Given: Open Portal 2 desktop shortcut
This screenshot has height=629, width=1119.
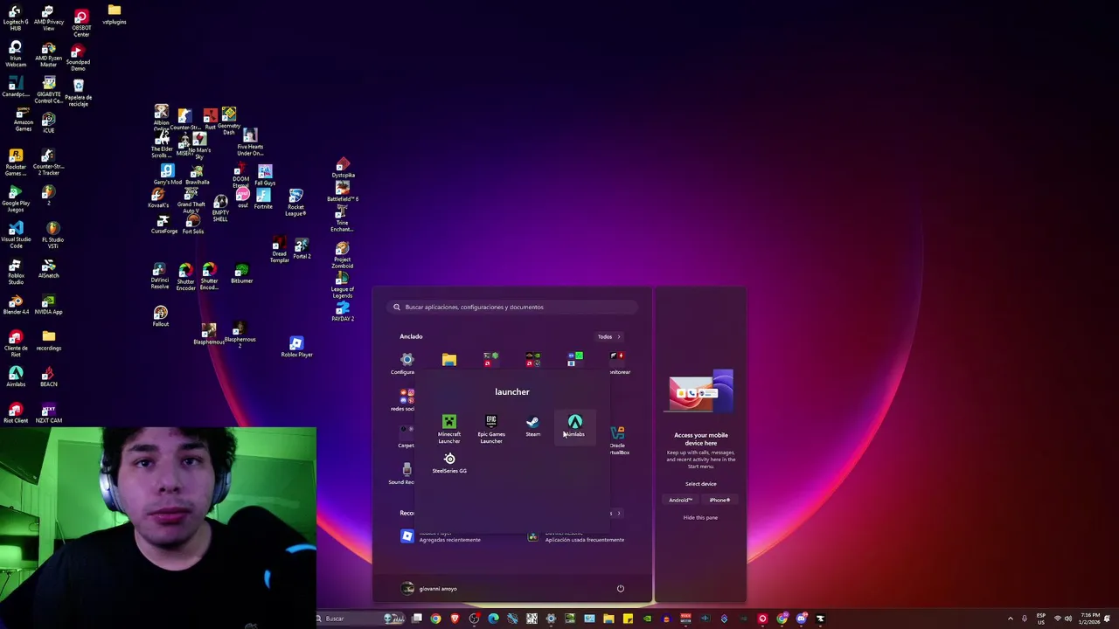Looking at the screenshot, I should pyautogui.click(x=302, y=249).
